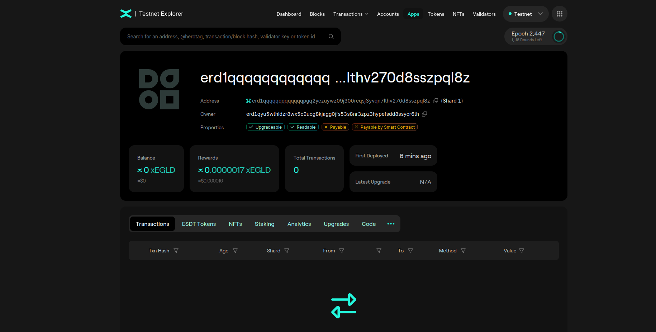This screenshot has width=656, height=332.
Task: Copy the contract address using copy icon
Action: coord(436,101)
